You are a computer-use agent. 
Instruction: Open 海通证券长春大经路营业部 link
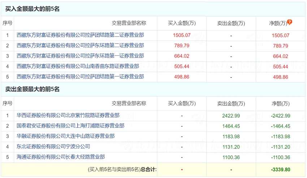click(x=61, y=157)
